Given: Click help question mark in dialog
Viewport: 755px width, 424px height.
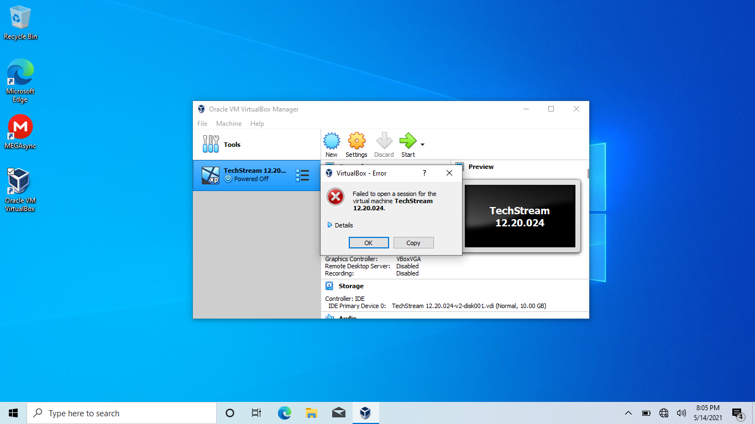Looking at the screenshot, I should [424, 173].
